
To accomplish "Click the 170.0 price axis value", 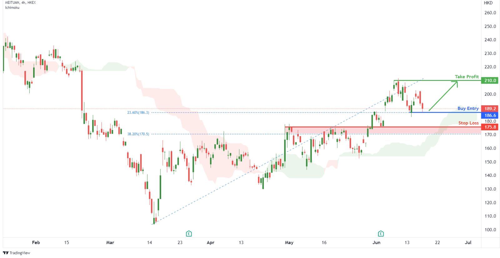I will point(490,135).
